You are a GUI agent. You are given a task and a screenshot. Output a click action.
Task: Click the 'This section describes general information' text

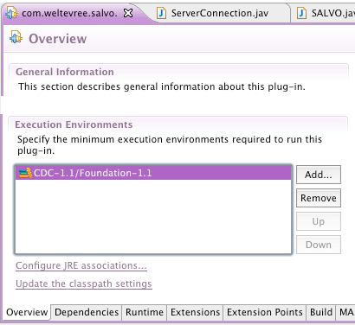tap(162, 86)
